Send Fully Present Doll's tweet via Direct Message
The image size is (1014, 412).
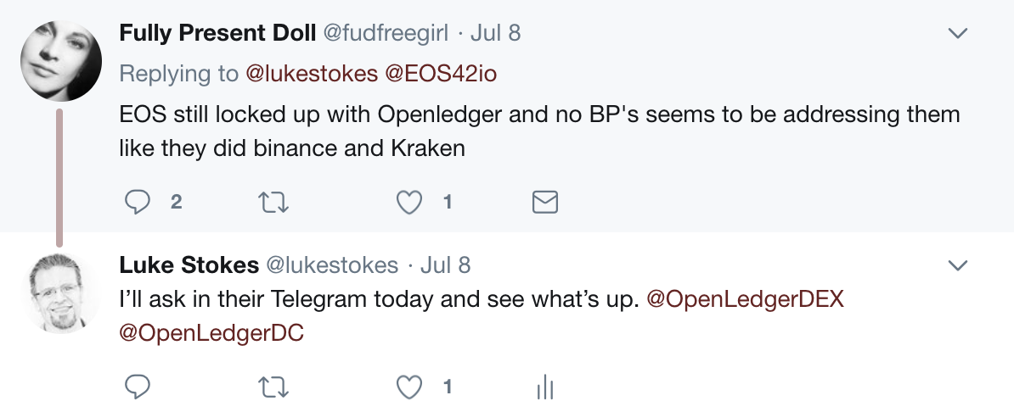(544, 202)
